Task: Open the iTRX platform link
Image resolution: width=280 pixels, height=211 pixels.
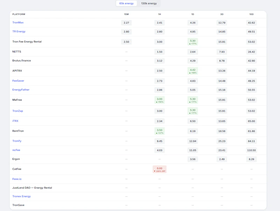Action: click(x=15, y=121)
